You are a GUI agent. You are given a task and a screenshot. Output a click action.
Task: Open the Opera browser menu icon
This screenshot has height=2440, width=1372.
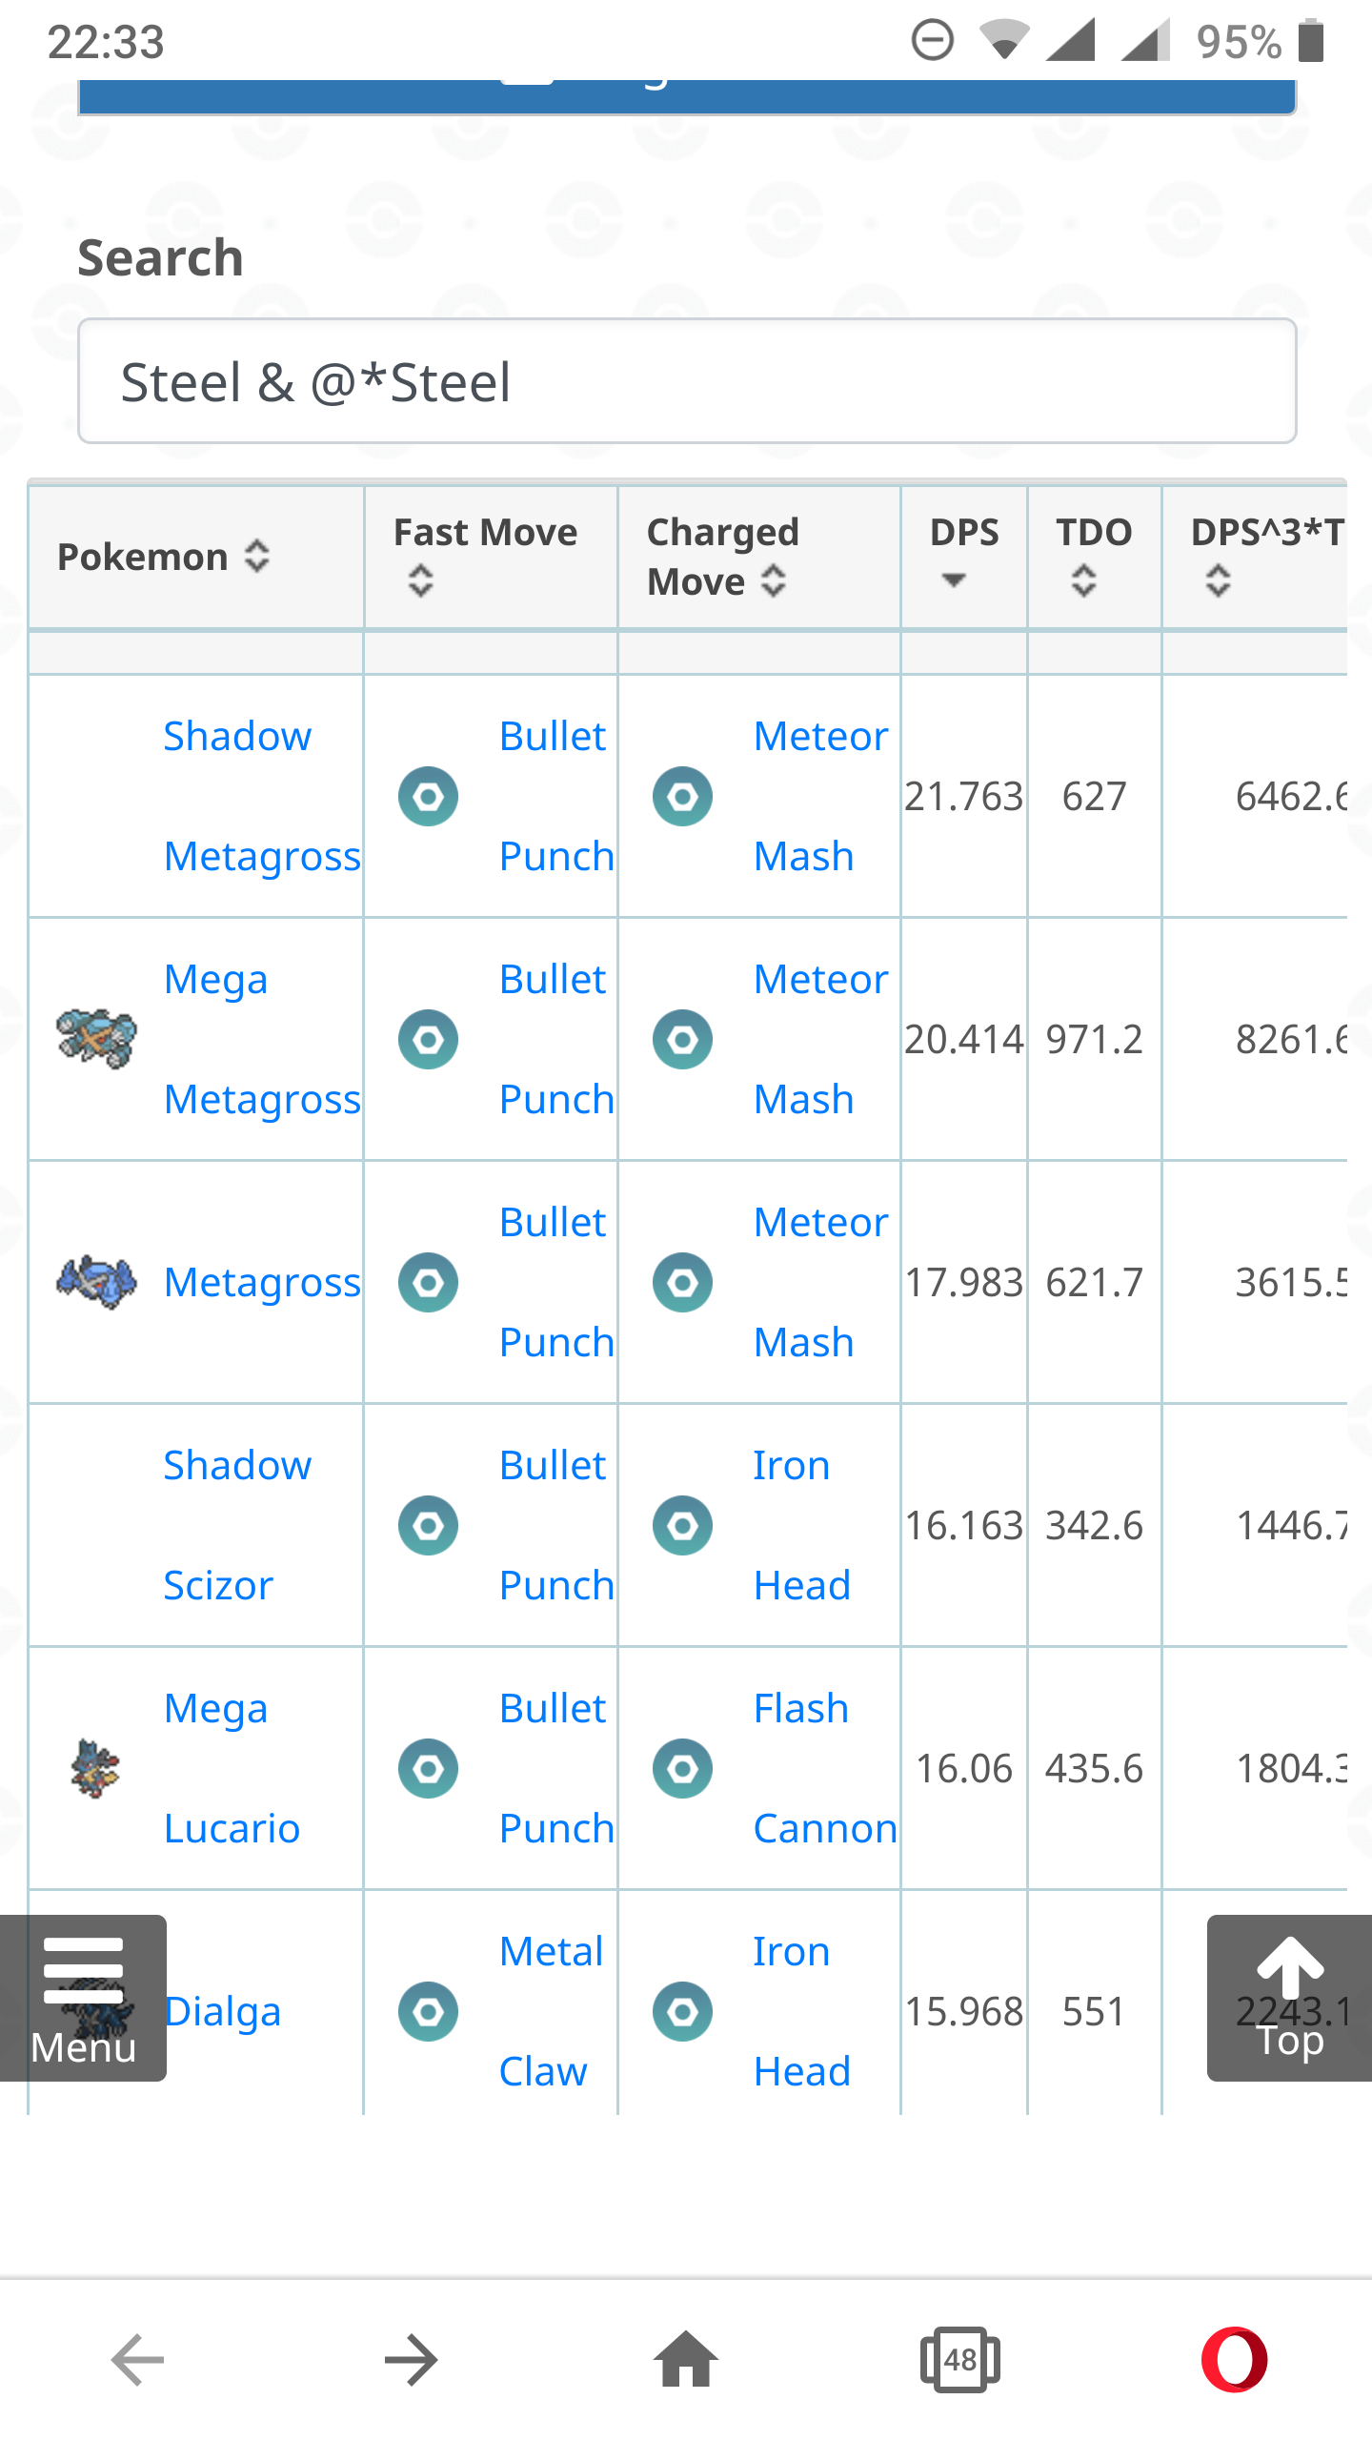[1234, 2360]
